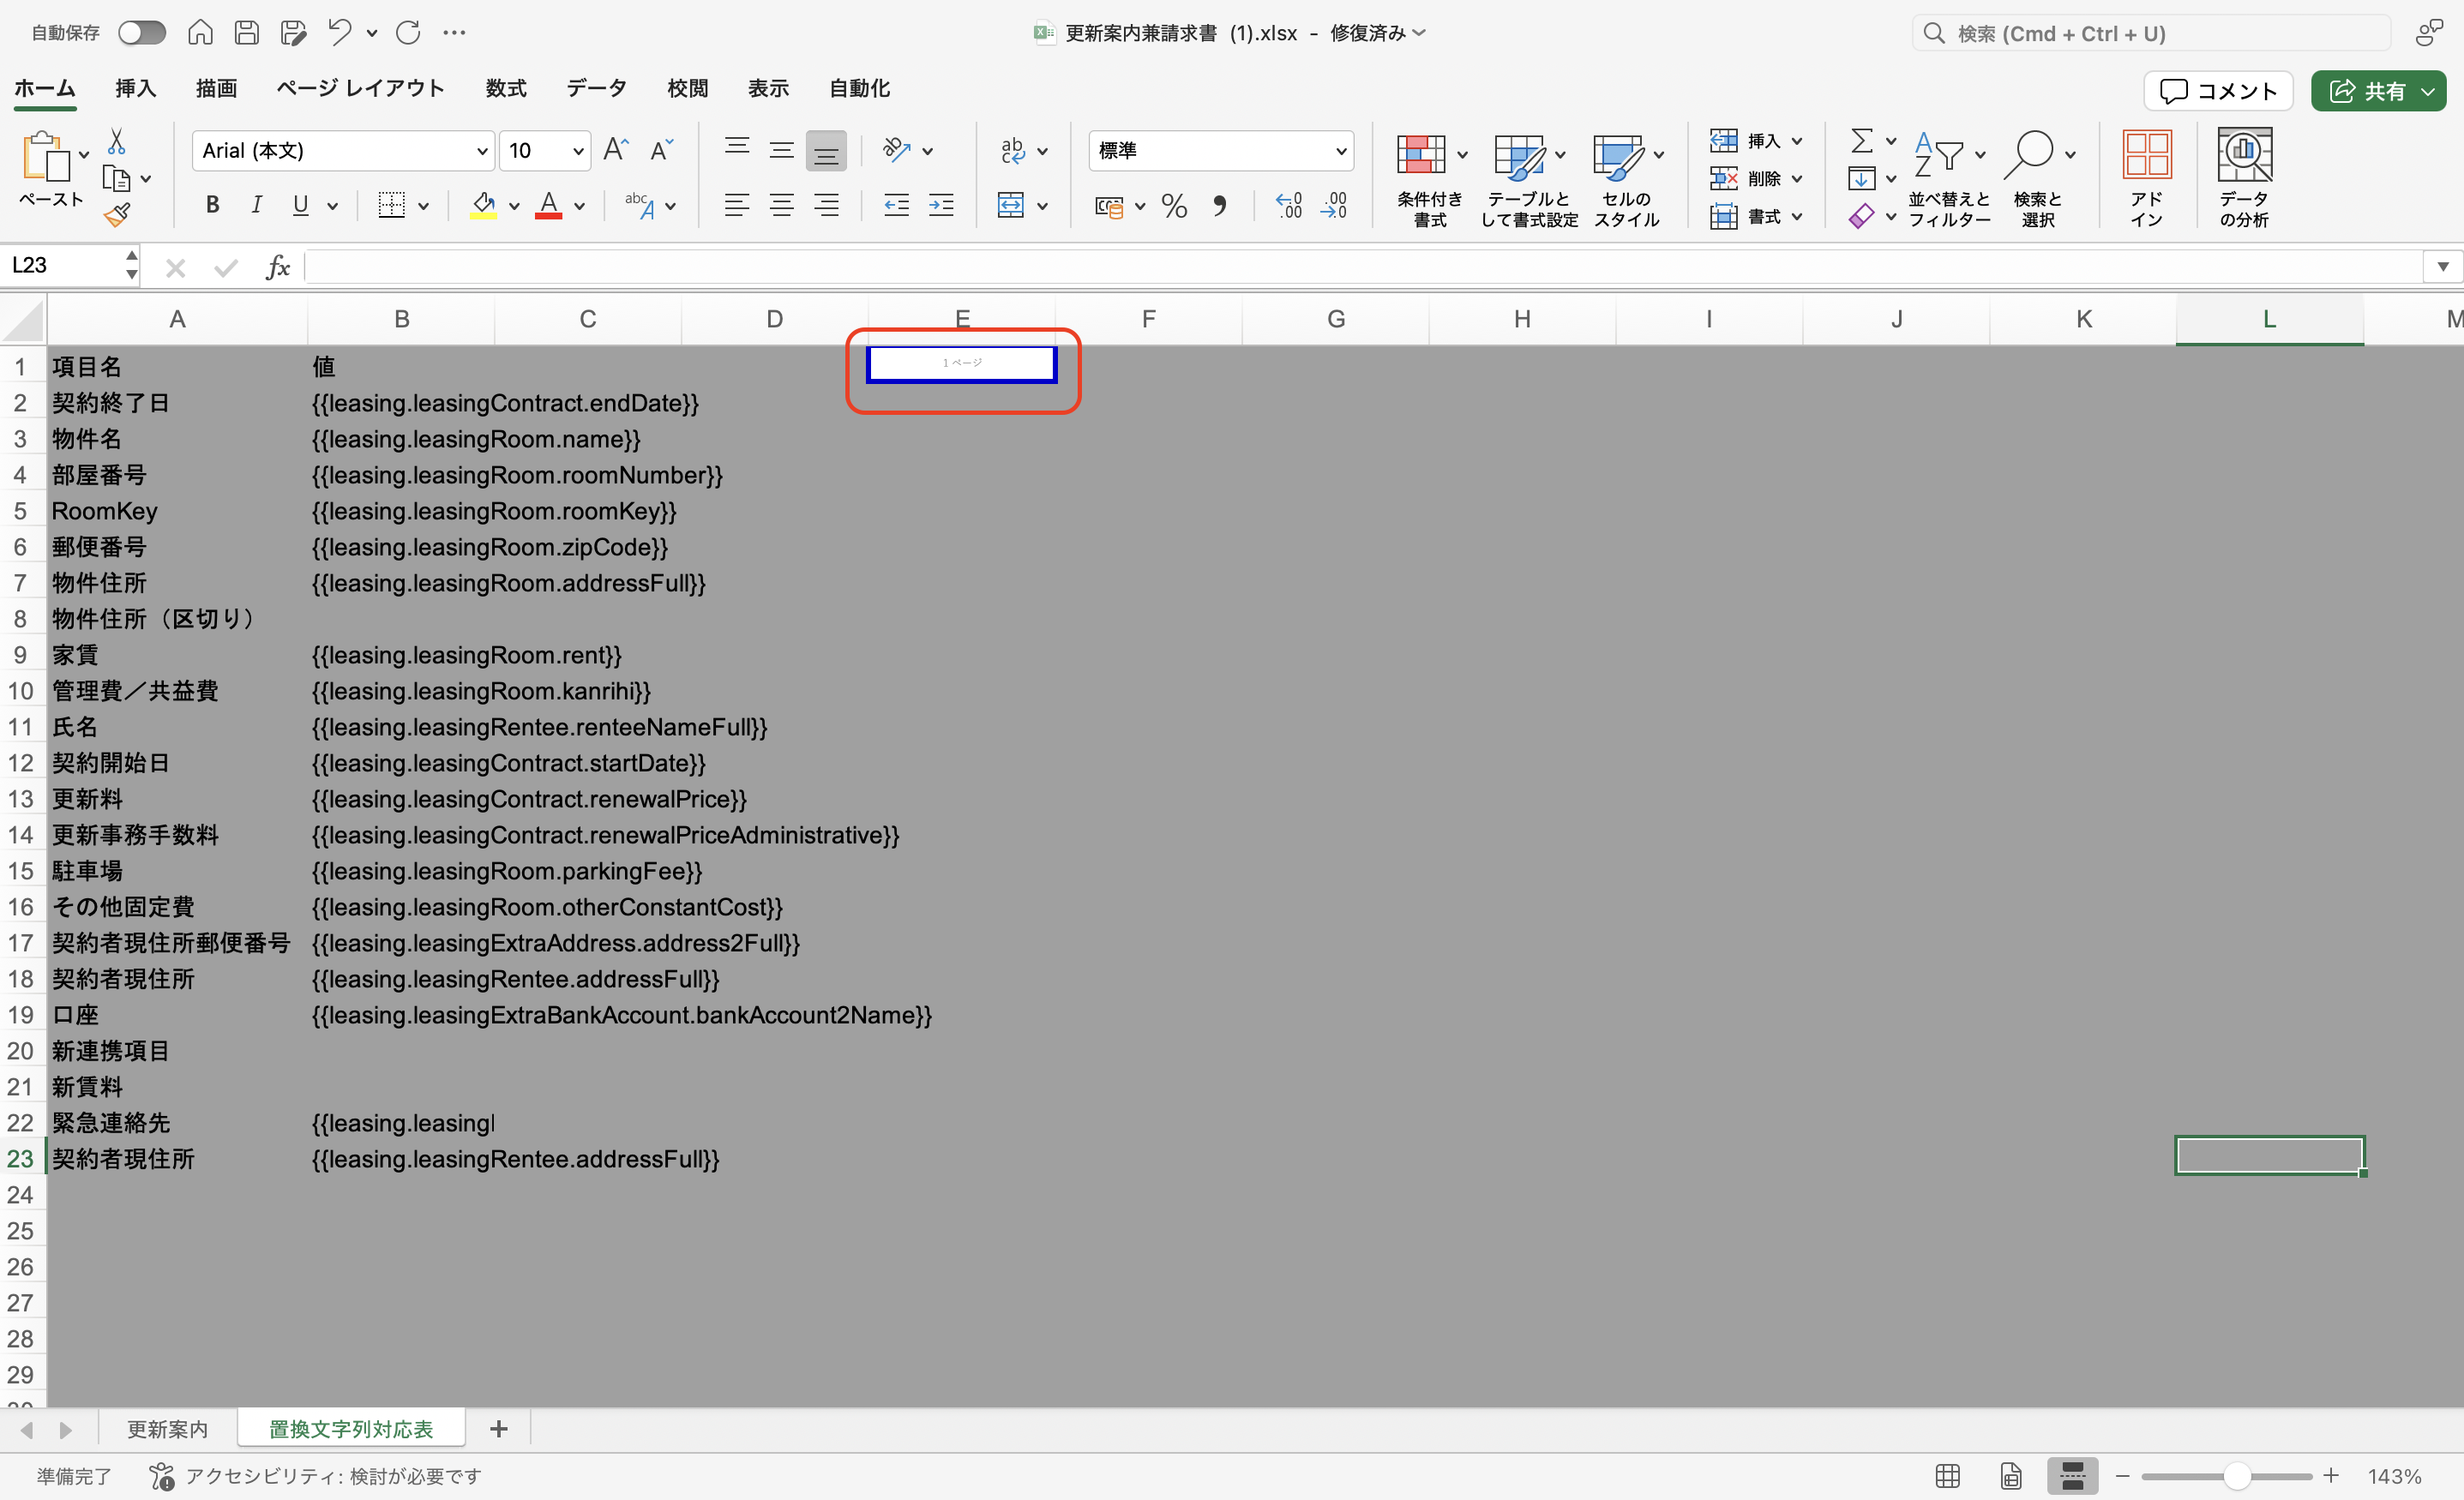The image size is (2464, 1500).
Task: Adjust the zoom slider handle
Action: [2237, 1476]
